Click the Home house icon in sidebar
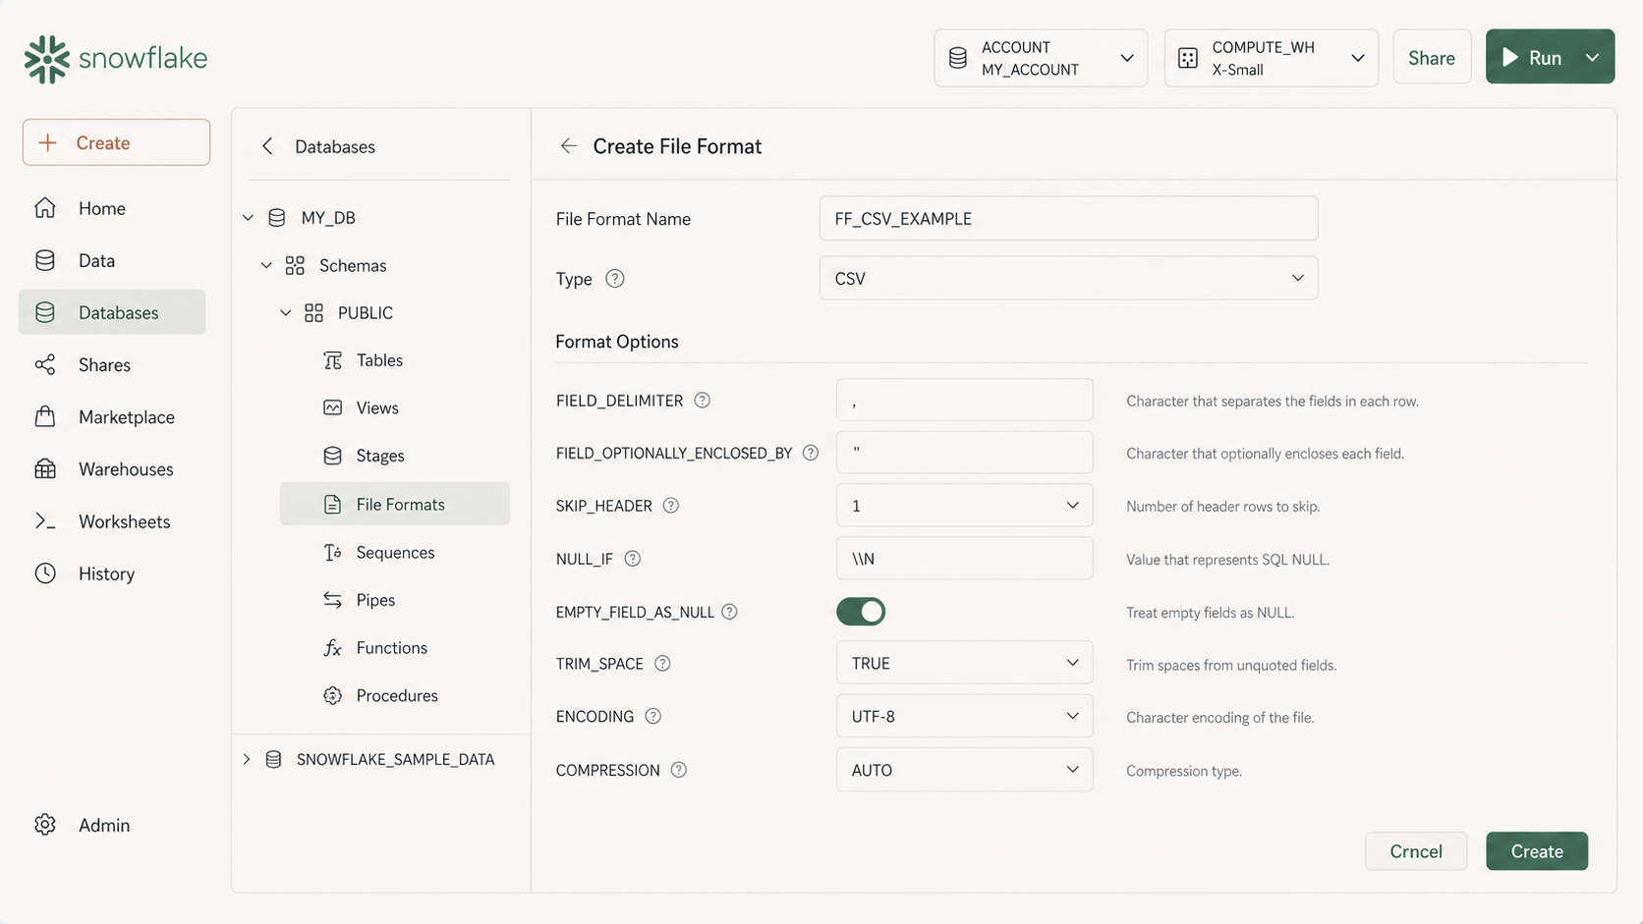 tap(45, 208)
